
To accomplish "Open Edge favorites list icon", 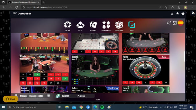I will click(x=172, y=7).
